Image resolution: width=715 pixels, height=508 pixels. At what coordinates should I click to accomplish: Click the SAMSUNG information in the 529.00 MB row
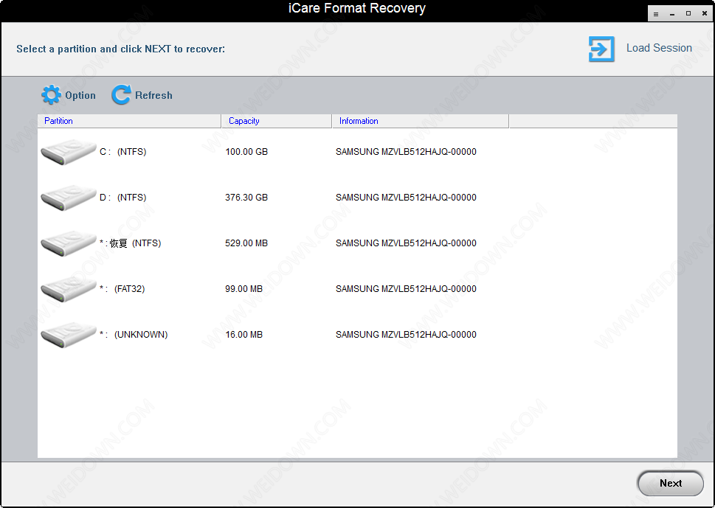coord(406,243)
